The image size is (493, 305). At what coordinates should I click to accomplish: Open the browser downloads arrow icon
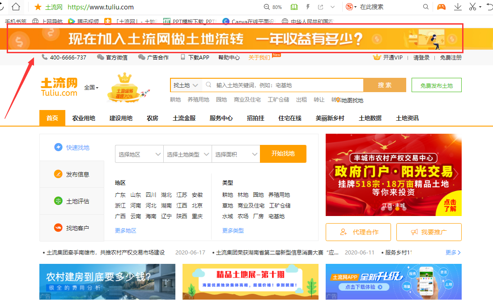(x=458, y=7)
